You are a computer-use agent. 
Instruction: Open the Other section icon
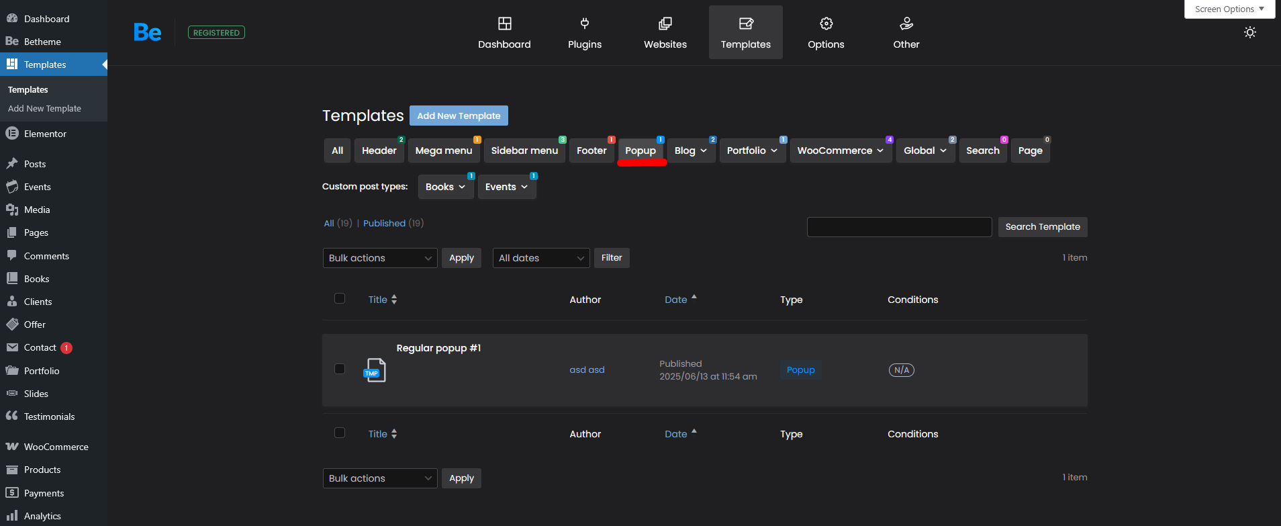(x=906, y=24)
